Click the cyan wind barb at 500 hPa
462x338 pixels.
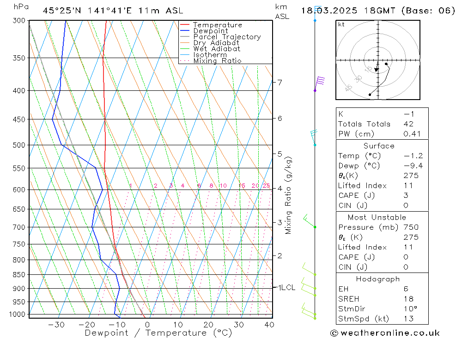click(314, 138)
